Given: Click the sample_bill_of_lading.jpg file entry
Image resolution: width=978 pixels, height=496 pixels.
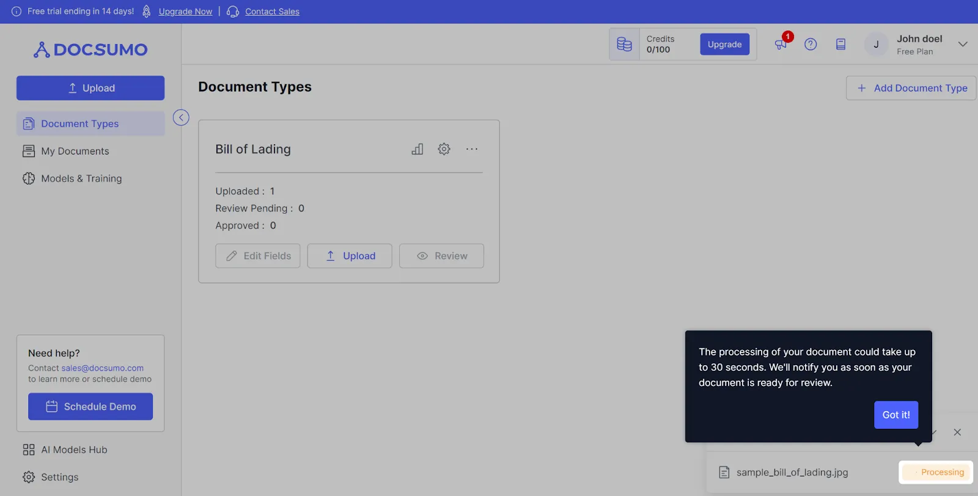Looking at the screenshot, I should tap(792, 472).
